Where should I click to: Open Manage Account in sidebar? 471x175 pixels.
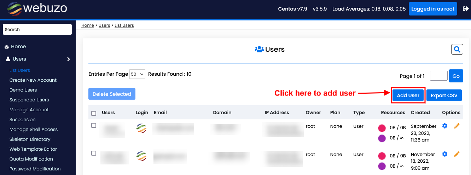29,110
